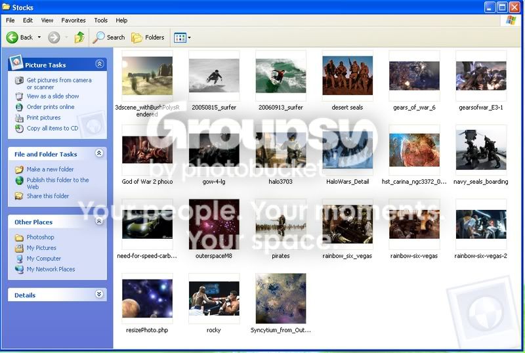Select the hst_carina_ngc3372 thumbnail
The image size is (525, 353).
point(414,150)
